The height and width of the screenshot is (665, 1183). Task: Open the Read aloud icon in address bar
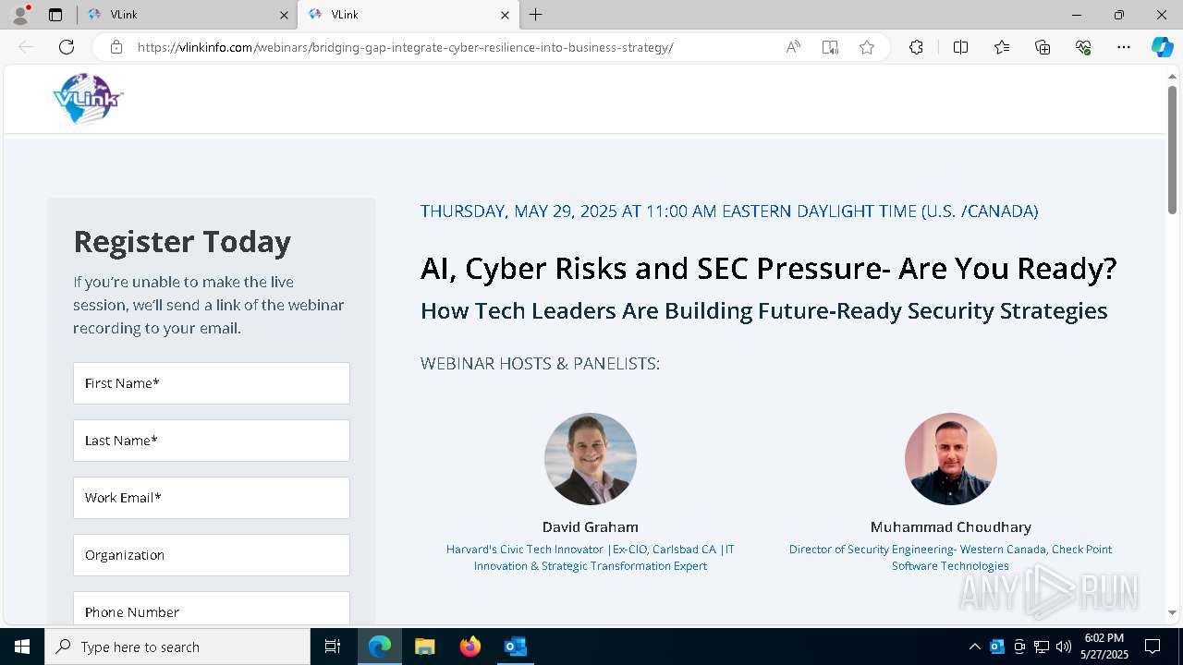point(793,47)
